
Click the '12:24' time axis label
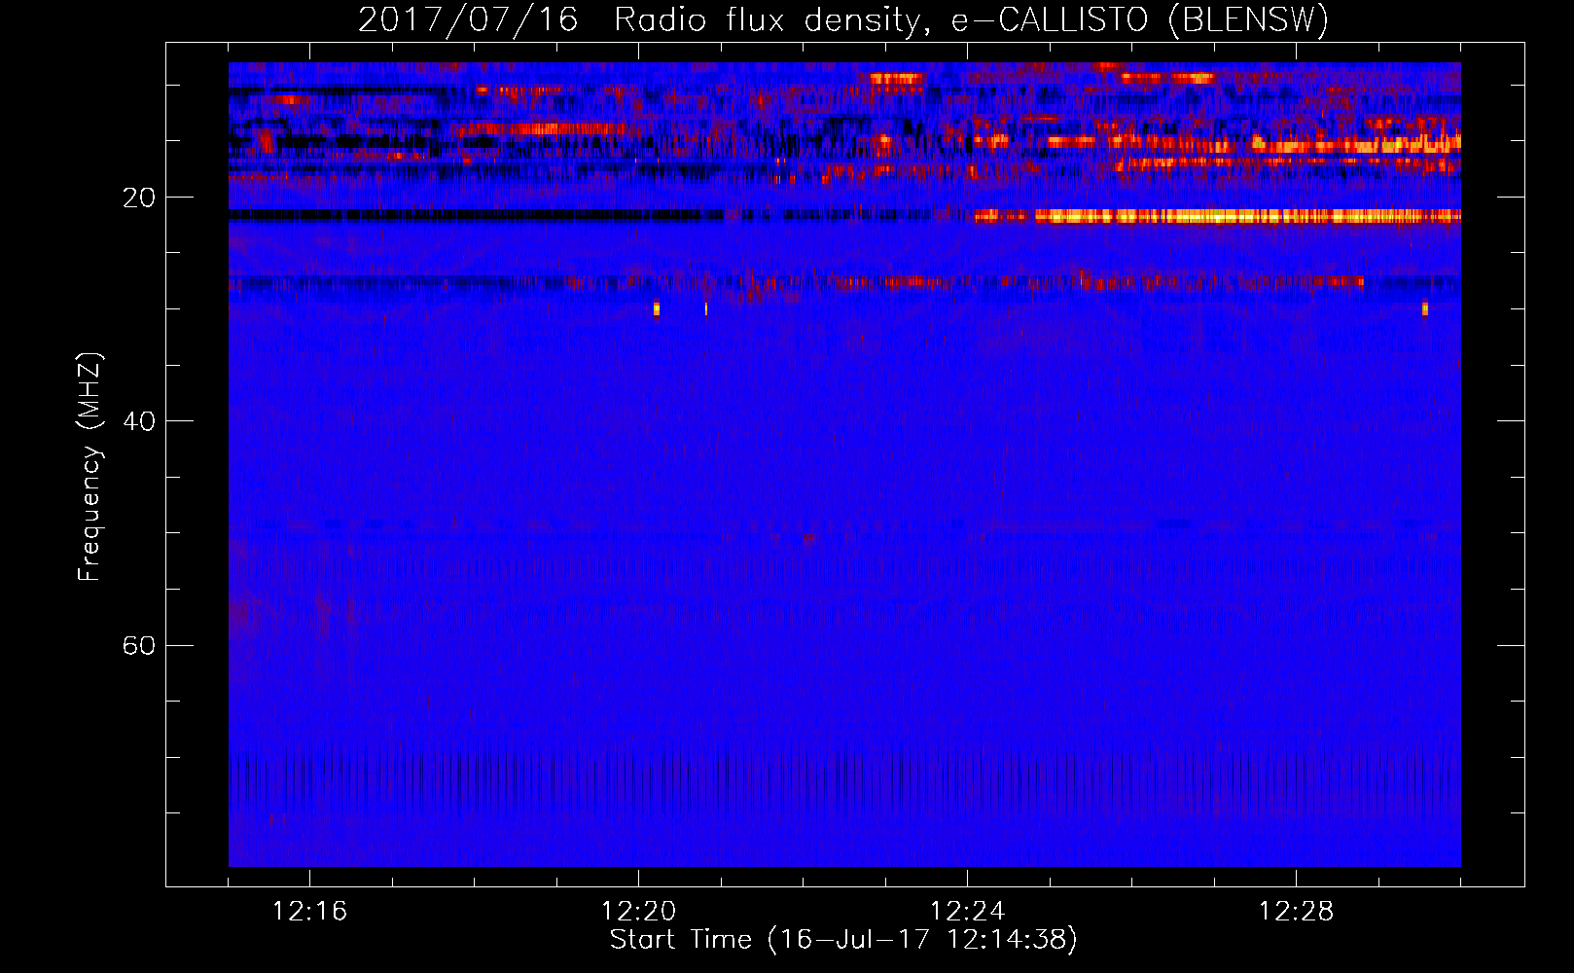(967, 912)
